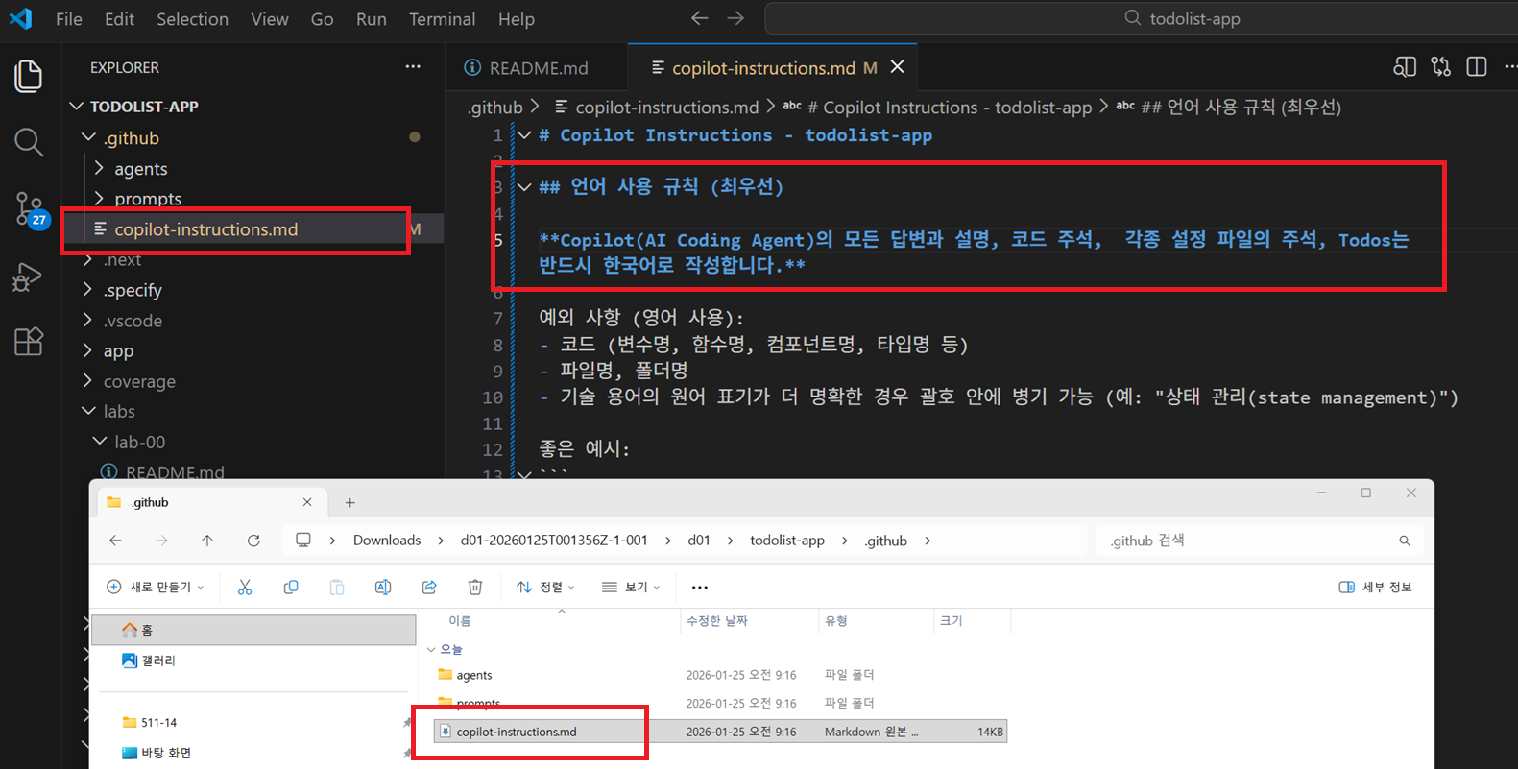Screen dimensions: 1518x769
Task: Open the Explorer panel more actions menu
Action: pos(413,67)
